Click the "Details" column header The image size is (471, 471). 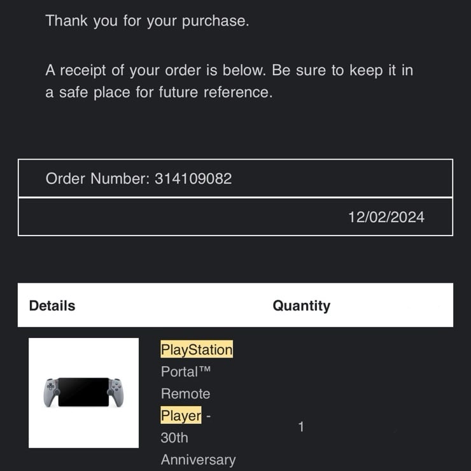[x=52, y=306]
